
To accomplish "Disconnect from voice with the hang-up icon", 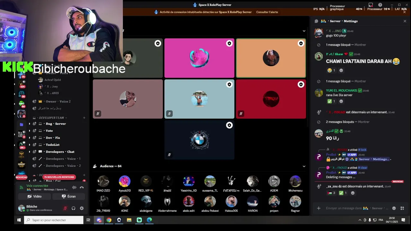I will [82, 187].
